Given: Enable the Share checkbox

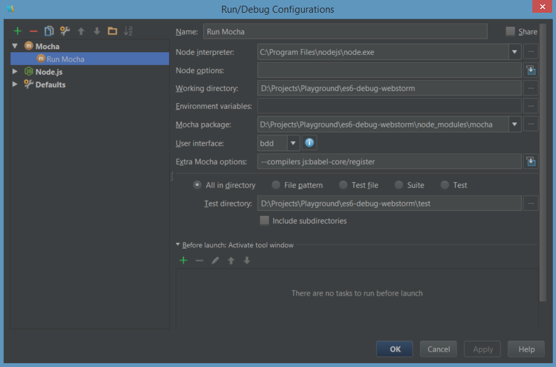Looking at the screenshot, I should (510, 31).
